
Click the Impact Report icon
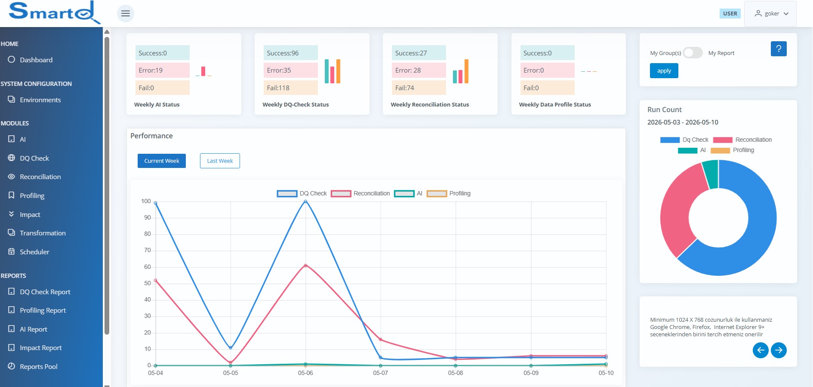(x=12, y=347)
